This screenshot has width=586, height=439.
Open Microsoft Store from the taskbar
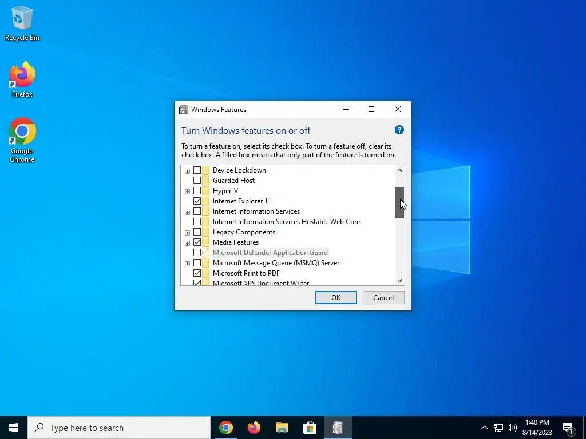310,428
